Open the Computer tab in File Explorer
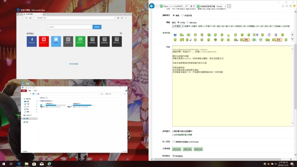The image size is (297, 167). click(x=30, y=91)
